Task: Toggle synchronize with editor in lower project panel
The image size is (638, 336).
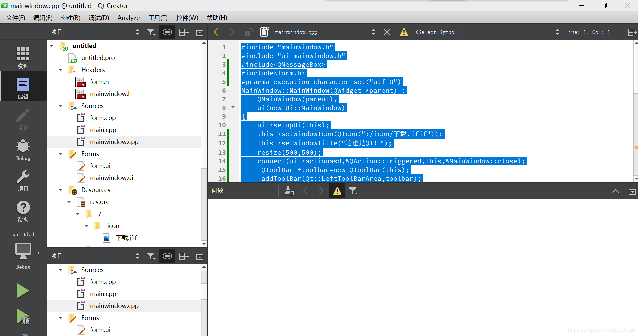Action: coord(167,256)
